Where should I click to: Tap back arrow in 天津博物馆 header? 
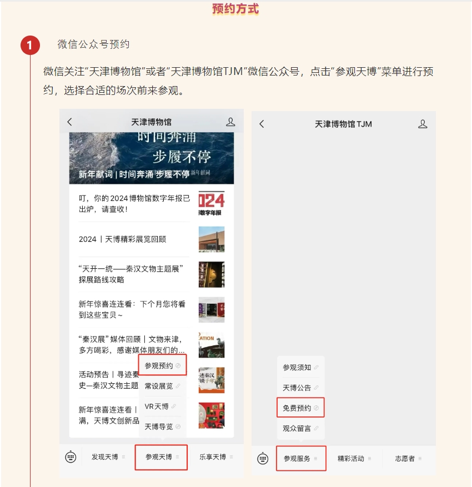tap(69, 122)
